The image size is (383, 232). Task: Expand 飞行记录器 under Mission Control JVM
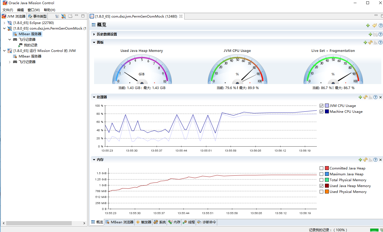(x=9, y=62)
